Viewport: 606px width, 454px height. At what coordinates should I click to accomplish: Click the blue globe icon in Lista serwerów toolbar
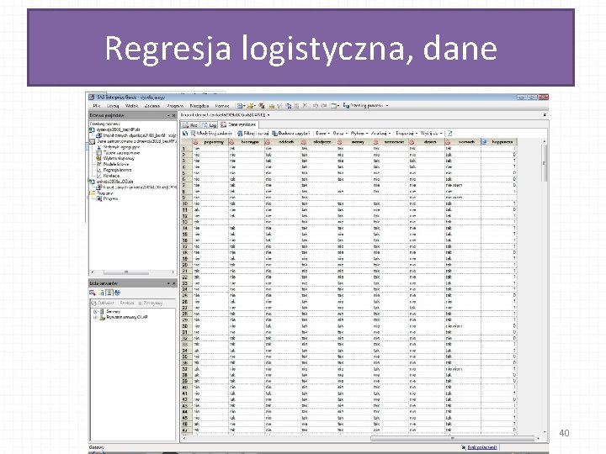click(118, 293)
